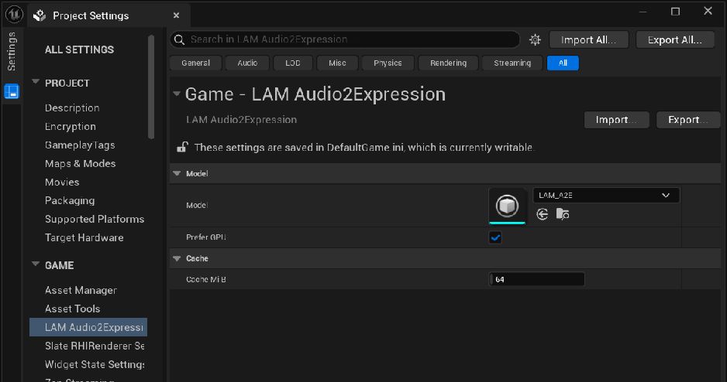Open Target Hardware settings

(84, 237)
